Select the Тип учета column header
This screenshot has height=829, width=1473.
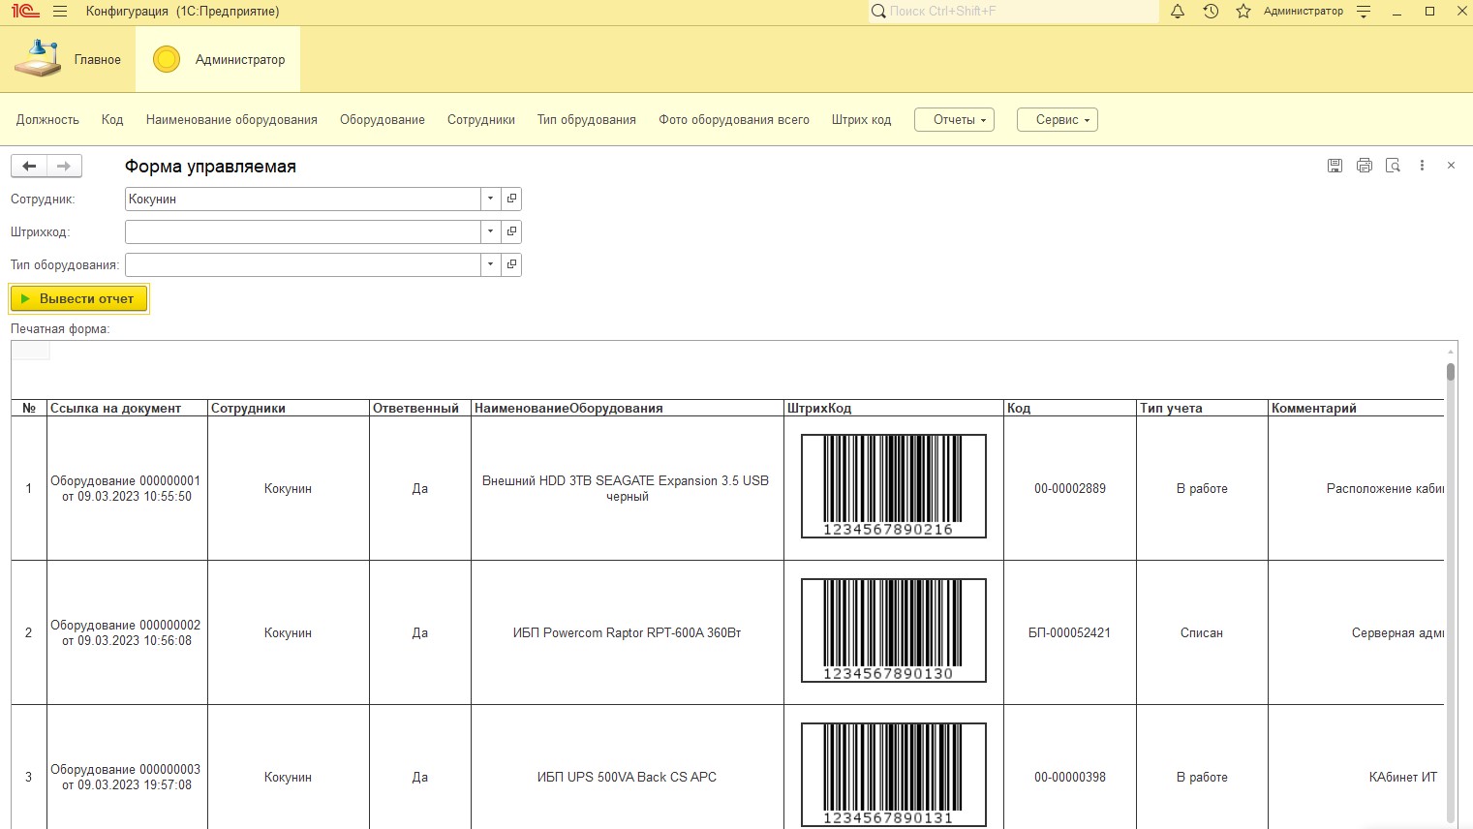click(x=1202, y=408)
